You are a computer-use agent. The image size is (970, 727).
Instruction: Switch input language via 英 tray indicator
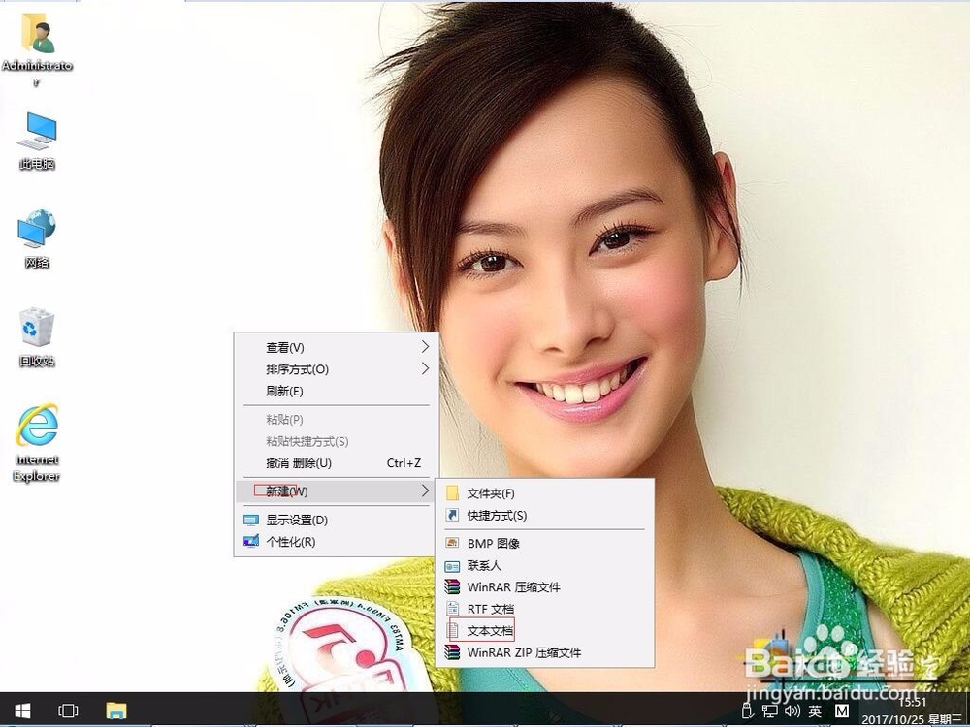click(816, 710)
